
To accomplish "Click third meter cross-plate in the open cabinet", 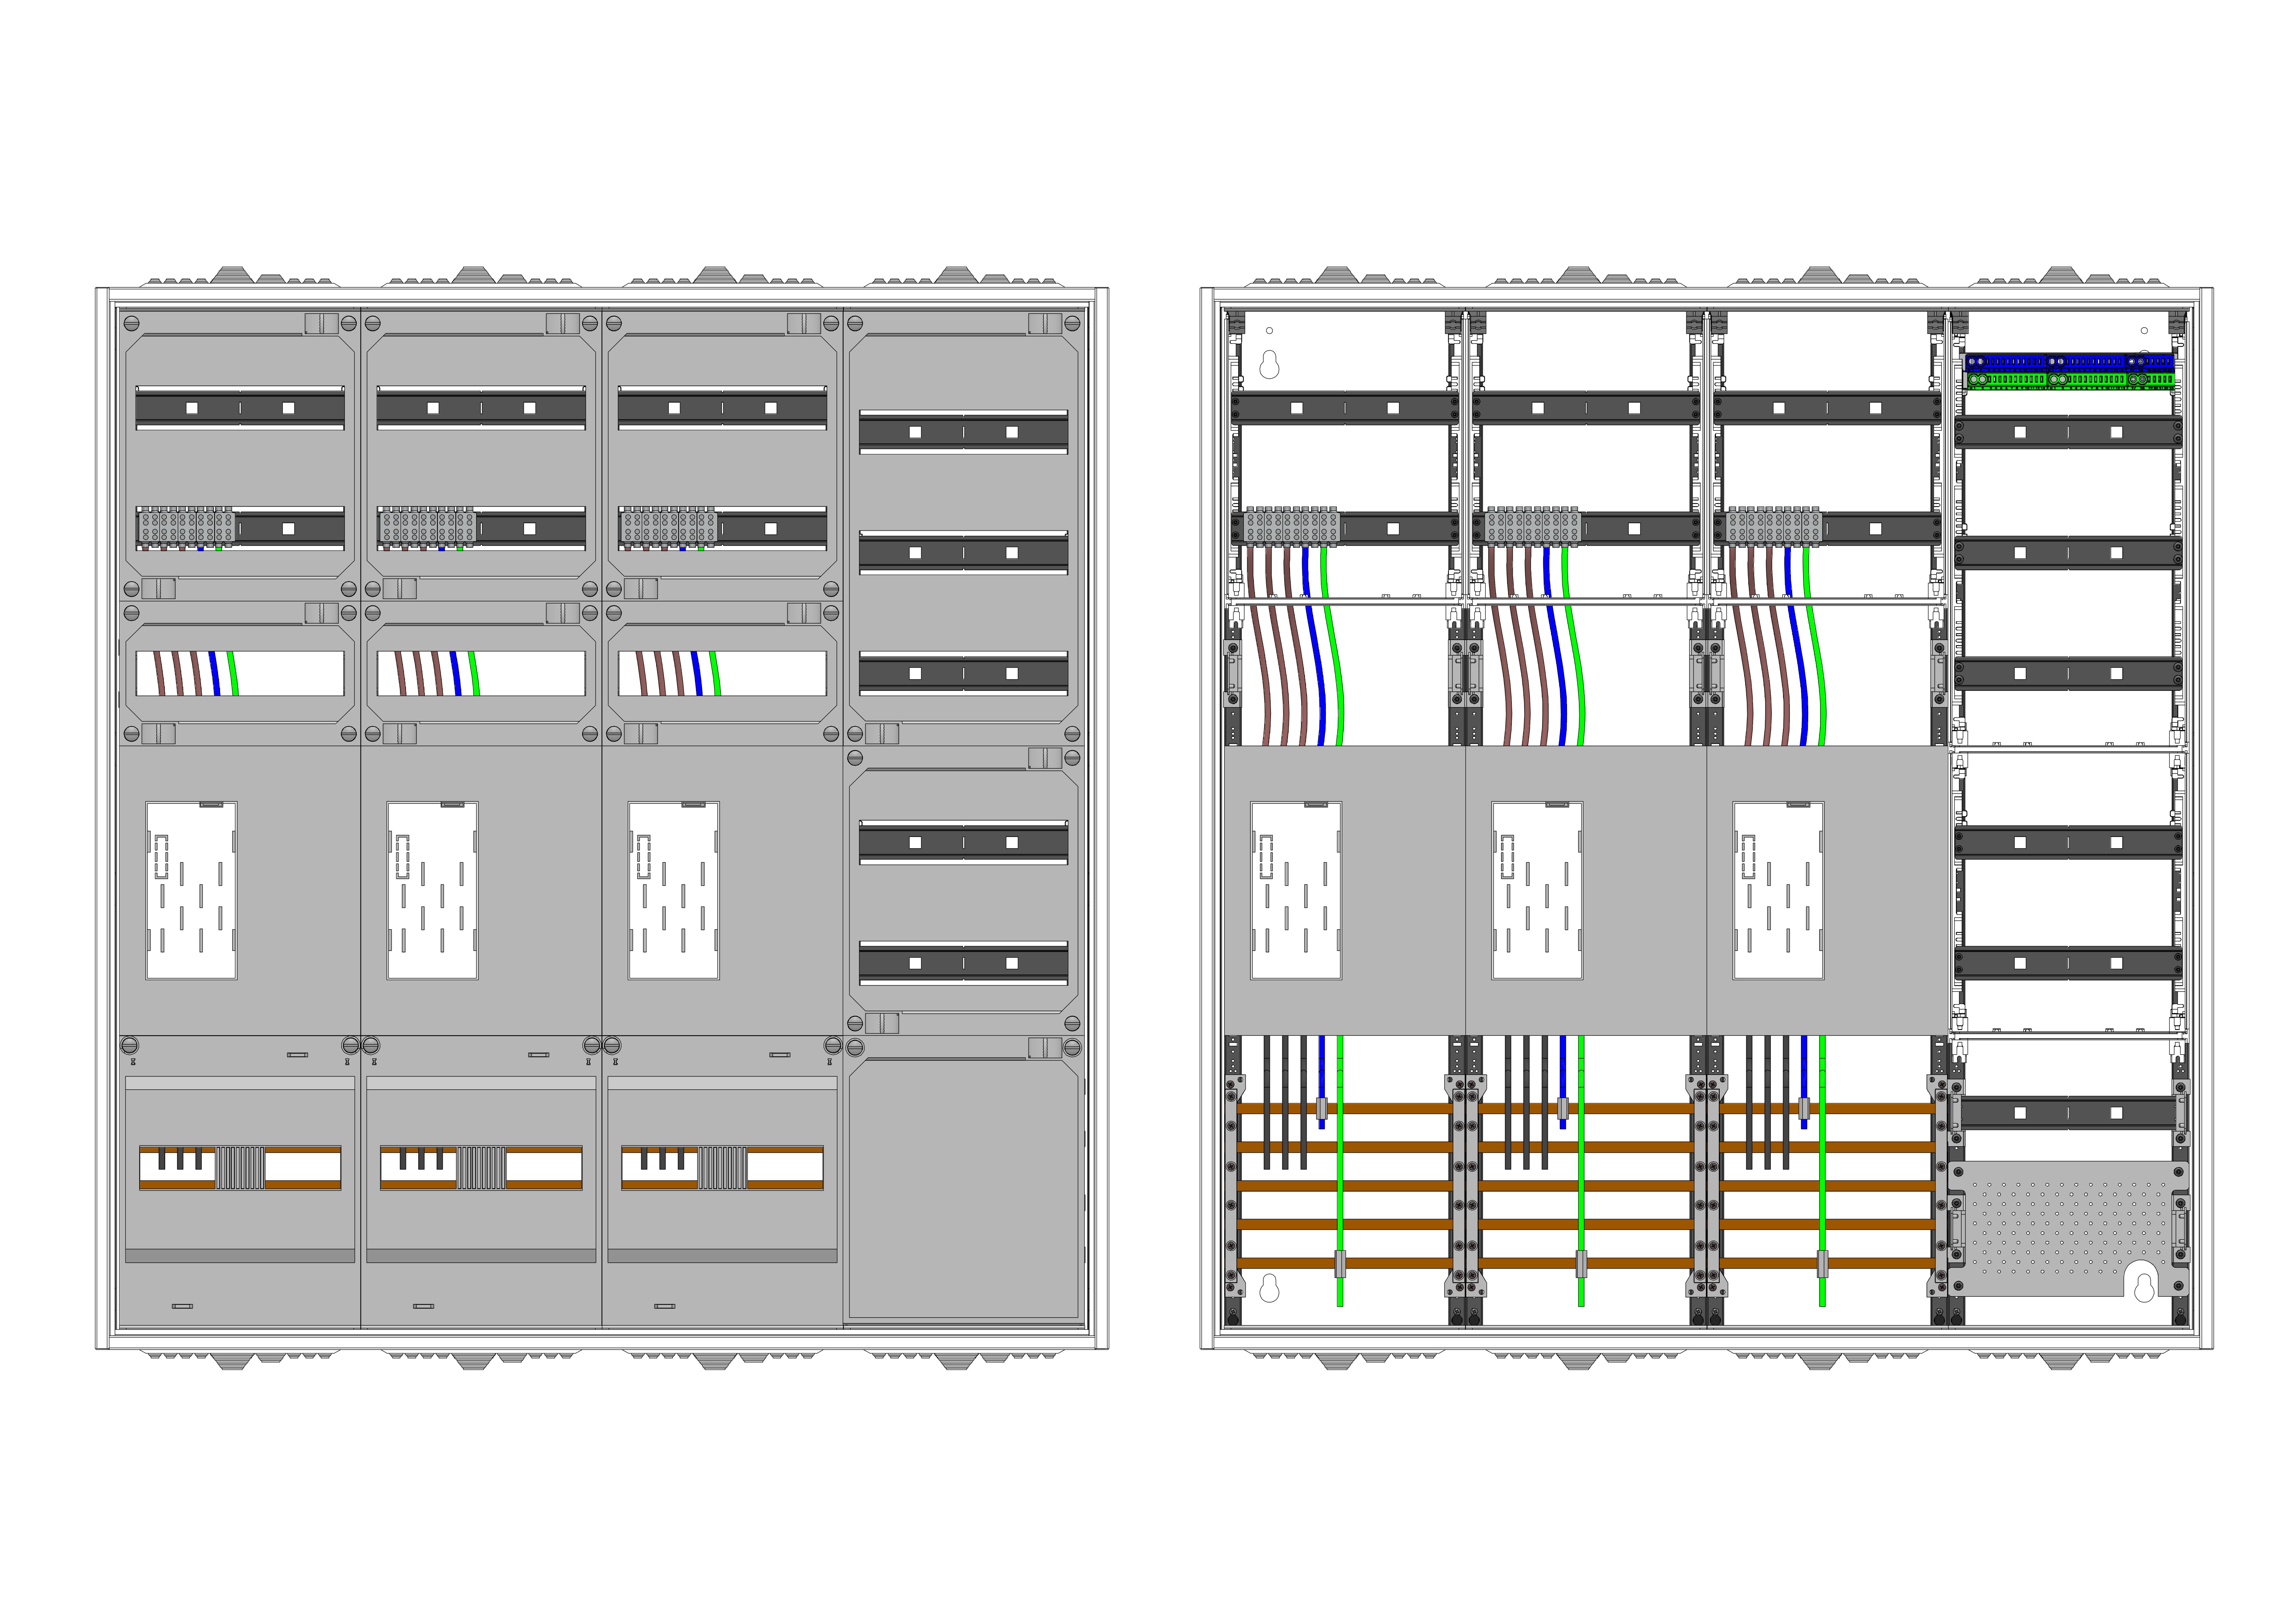I will 1778,890.
